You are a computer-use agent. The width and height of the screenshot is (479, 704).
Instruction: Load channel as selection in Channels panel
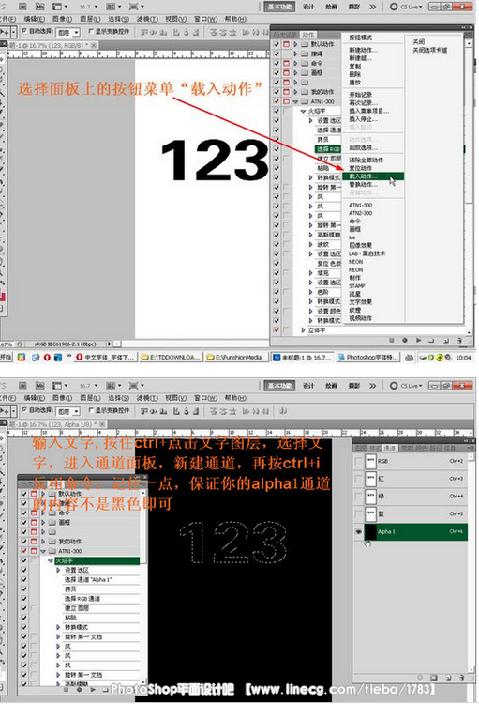click(420, 677)
